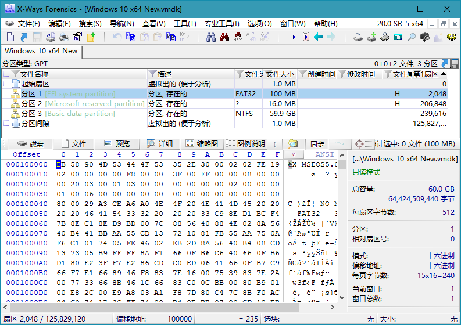Click the printer icon in toolbar

point(64,37)
